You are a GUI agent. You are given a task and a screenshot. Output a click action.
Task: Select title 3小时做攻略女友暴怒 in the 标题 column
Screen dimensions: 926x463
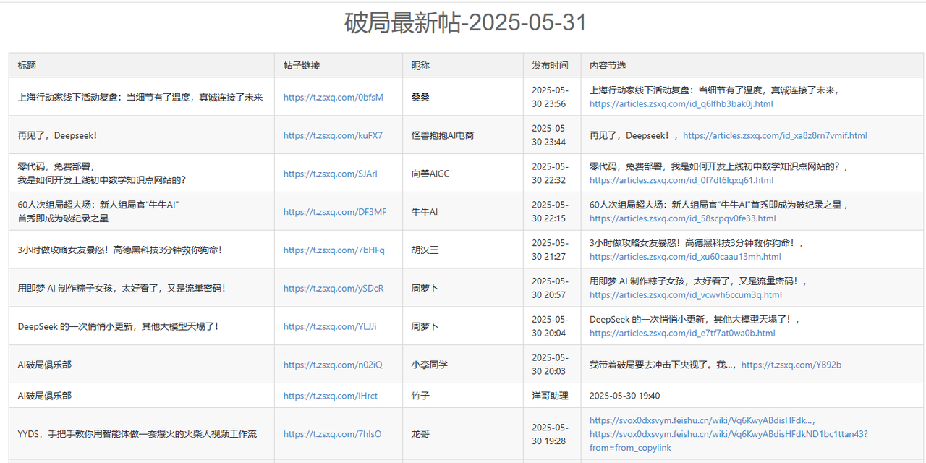[120, 250]
